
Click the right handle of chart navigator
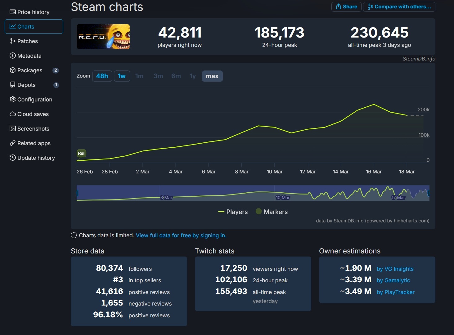click(429, 193)
